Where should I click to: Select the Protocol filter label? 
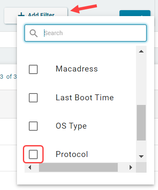72,154
